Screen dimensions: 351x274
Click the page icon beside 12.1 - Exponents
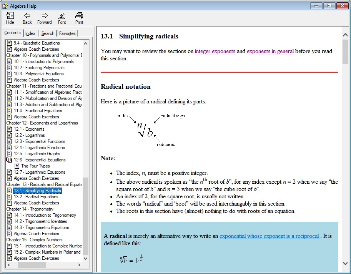pos(10,129)
